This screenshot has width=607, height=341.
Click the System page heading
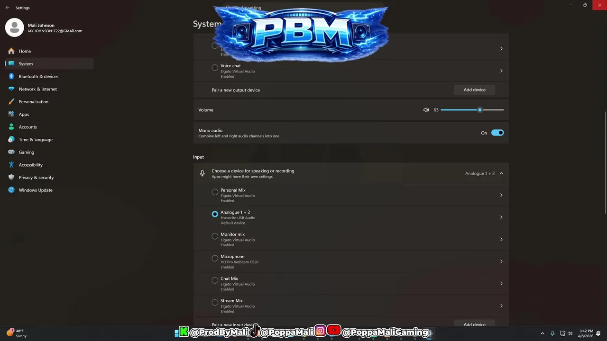tap(207, 24)
